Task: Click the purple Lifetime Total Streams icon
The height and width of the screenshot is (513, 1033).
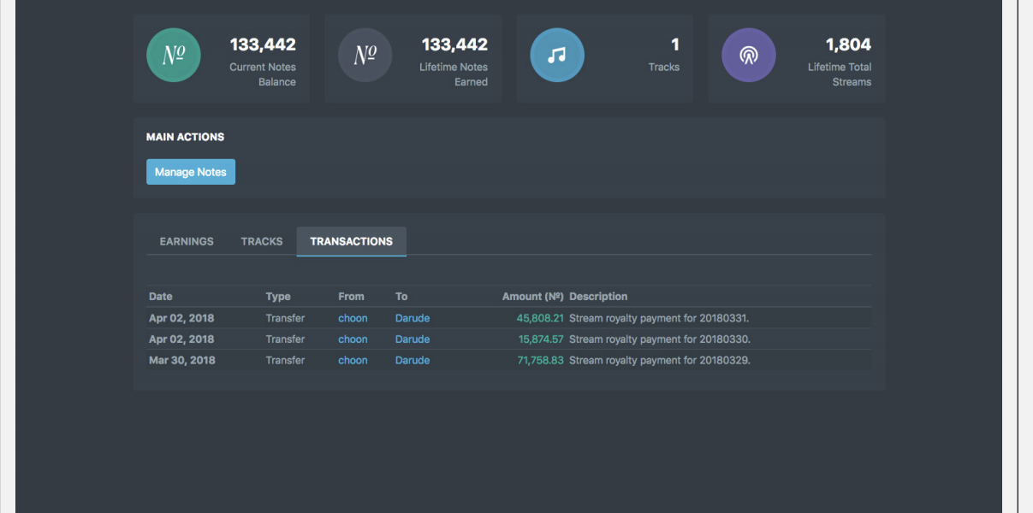Action: (749, 56)
